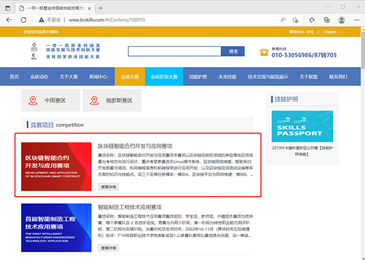Open a new tab with the plus icon
This screenshot has width=365, height=260.
pos(100,7)
